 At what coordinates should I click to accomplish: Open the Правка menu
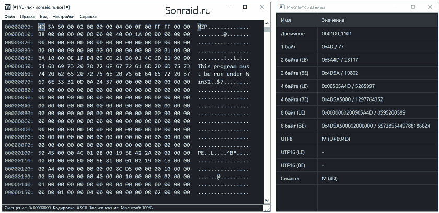coord(27,17)
